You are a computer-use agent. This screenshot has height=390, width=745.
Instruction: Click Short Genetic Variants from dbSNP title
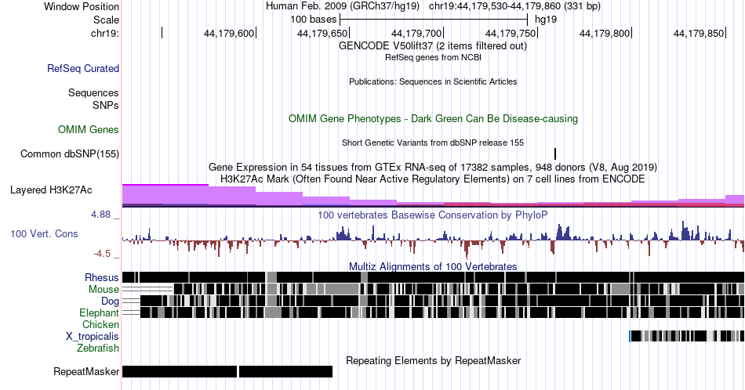(x=433, y=143)
